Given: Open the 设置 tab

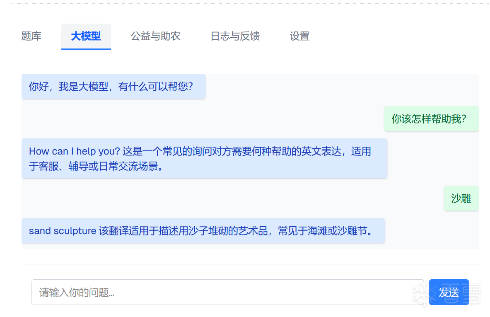Looking at the screenshot, I should click(x=299, y=36).
